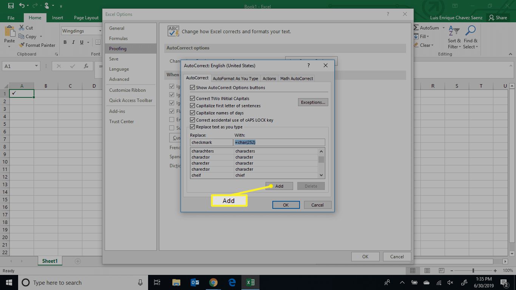
Task: Toggle Correct accidental use of cAPS LOCK key
Action: pos(193,120)
